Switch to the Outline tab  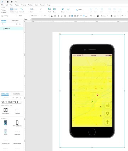[15, 21]
